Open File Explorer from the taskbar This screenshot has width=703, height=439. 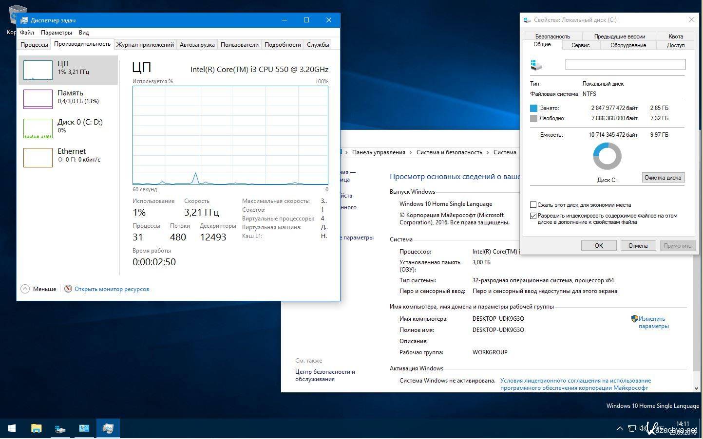click(x=37, y=428)
